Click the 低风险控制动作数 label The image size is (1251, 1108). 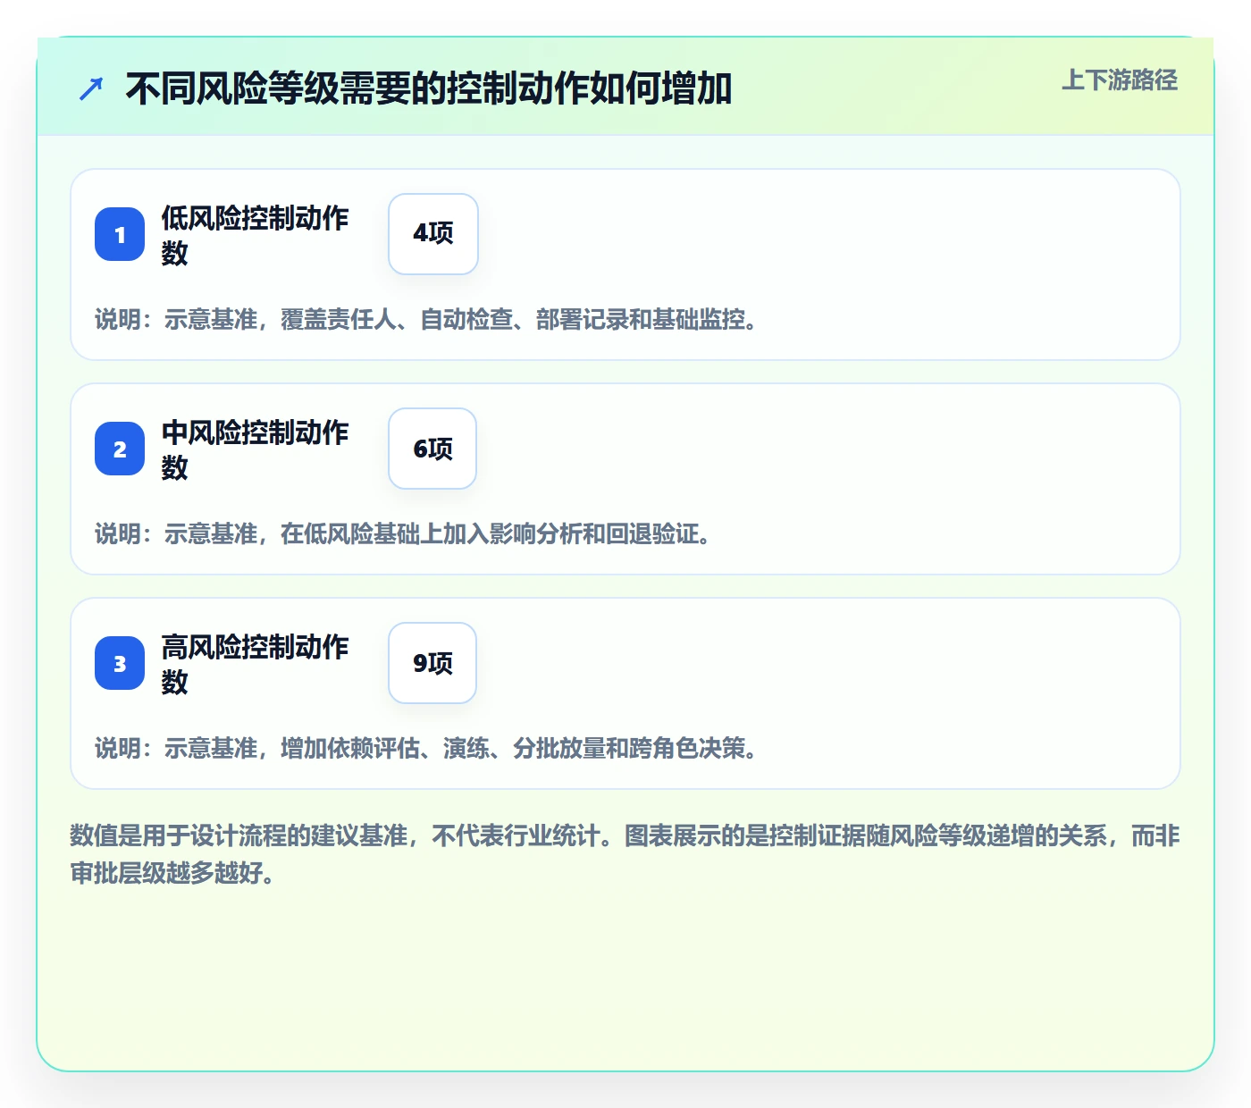tap(255, 235)
